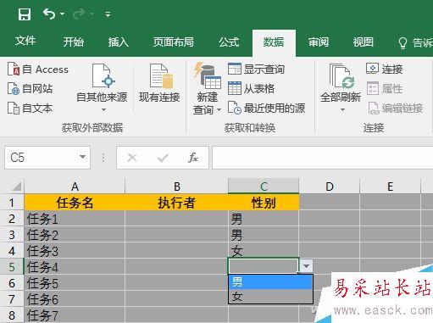The width and height of the screenshot is (433, 323).
Task: Expand the 自其他来源 dropdown arrow
Action: (x=103, y=109)
